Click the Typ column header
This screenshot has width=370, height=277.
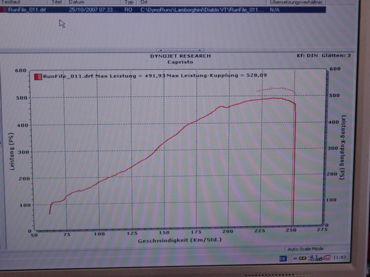[129, 3]
